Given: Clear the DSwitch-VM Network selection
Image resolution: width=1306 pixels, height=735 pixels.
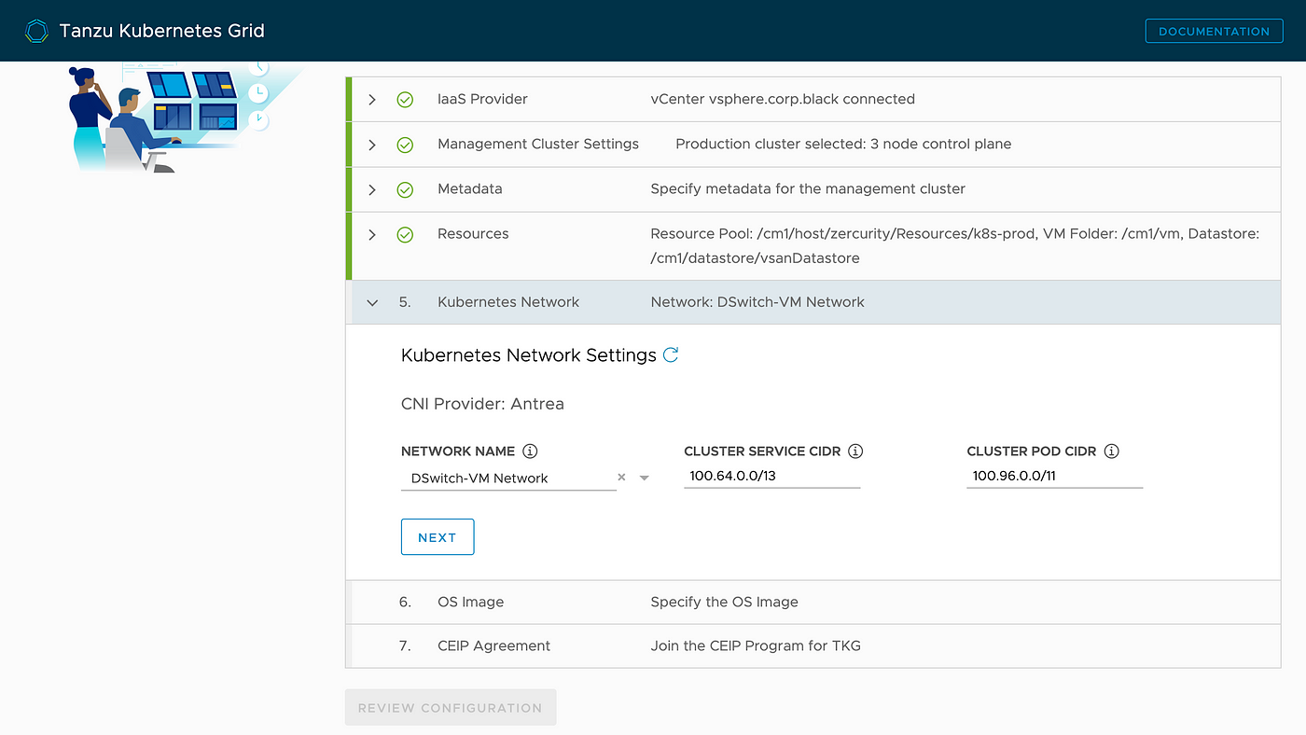Looking at the screenshot, I should coord(621,478).
